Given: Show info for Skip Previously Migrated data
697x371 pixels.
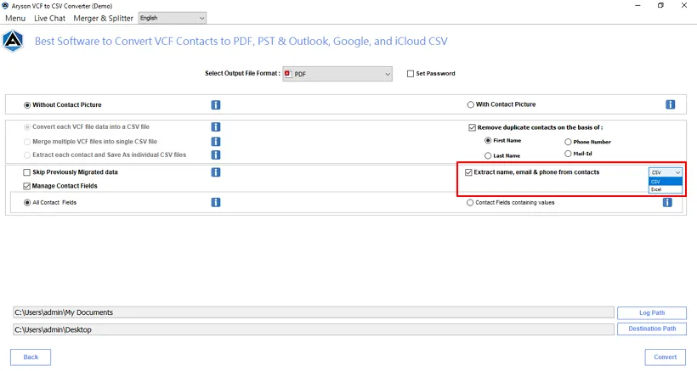Looking at the screenshot, I should (x=216, y=172).
